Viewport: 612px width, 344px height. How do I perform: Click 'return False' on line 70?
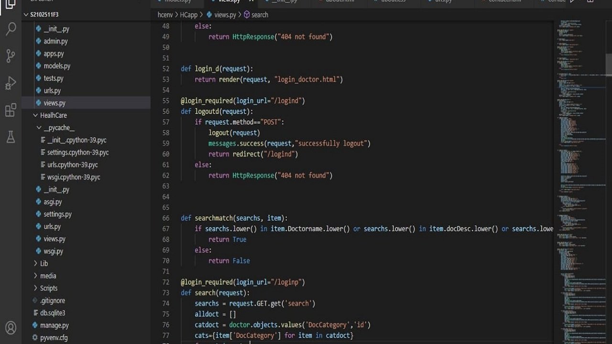click(x=229, y=261)
